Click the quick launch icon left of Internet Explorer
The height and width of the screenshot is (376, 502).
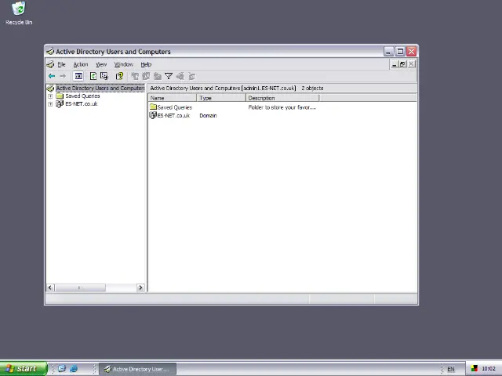[62, 369]
